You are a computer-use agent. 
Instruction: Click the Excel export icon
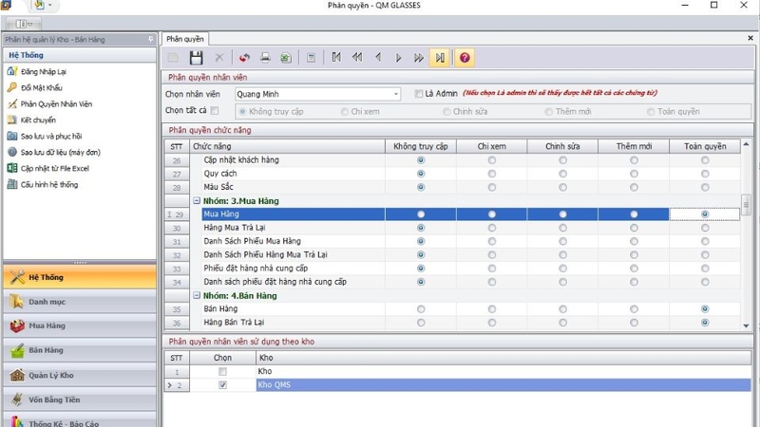286,58
